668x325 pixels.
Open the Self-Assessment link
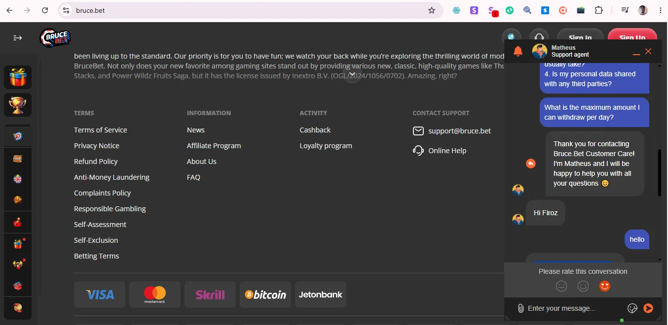[100, 225]
